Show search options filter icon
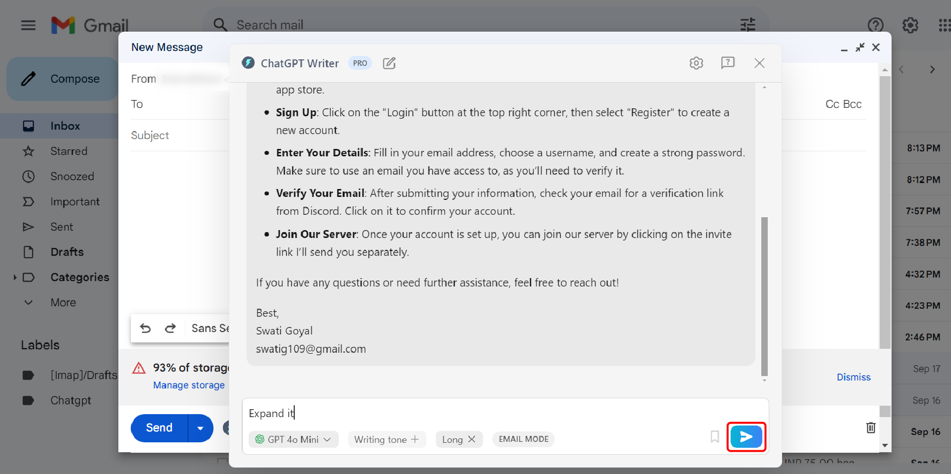Viewport: 951px width, 474px height. pyautogui.click(x=747, y=25)
